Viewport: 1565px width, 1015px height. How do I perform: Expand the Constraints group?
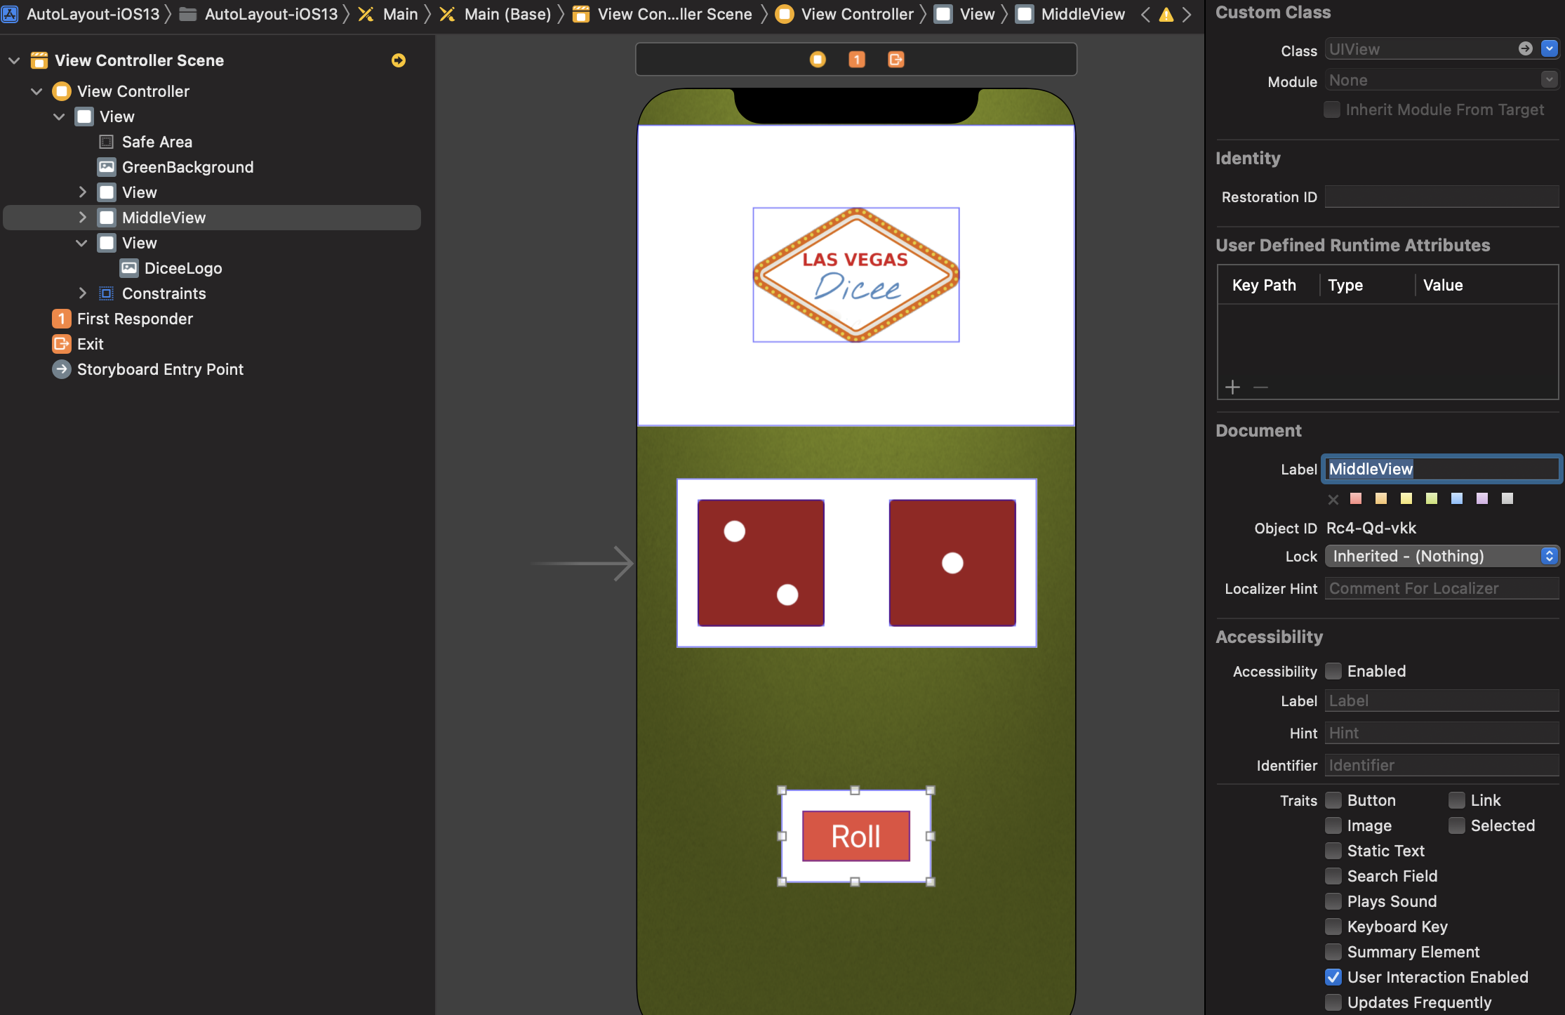(x=83, y=293)
